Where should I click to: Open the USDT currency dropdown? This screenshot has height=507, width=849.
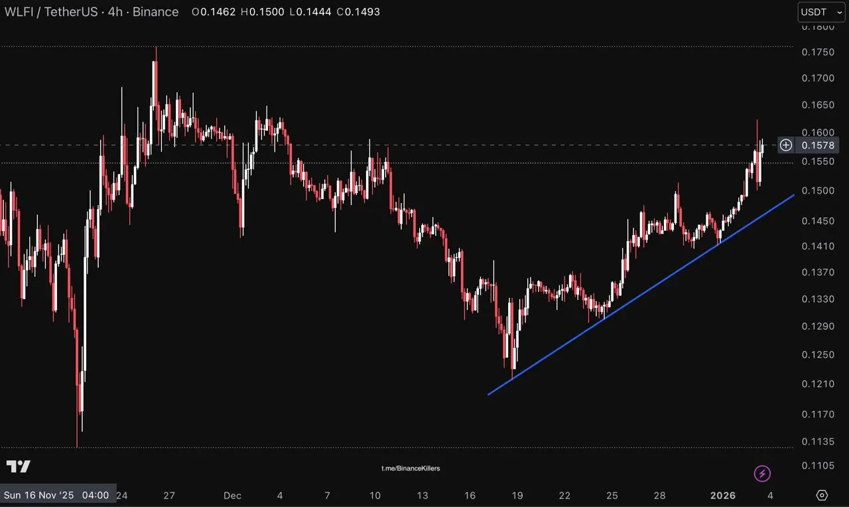(820, 12)
